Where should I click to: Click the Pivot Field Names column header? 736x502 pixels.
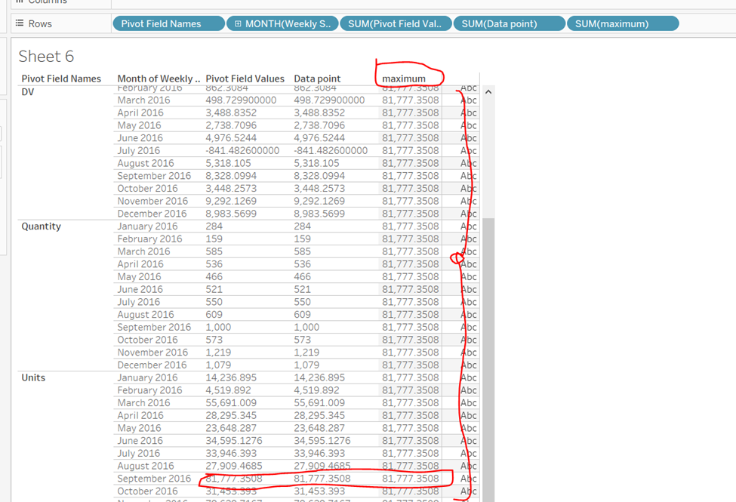(x=61, y=79)
